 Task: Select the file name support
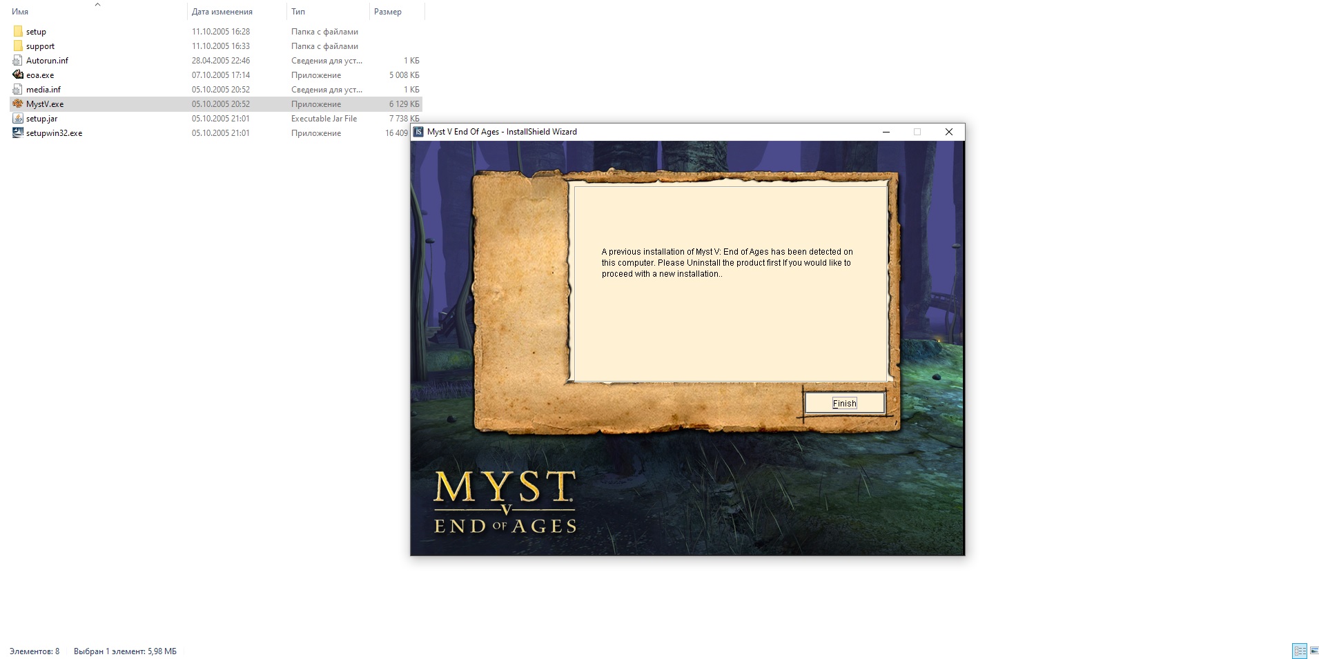pos(40,46)
